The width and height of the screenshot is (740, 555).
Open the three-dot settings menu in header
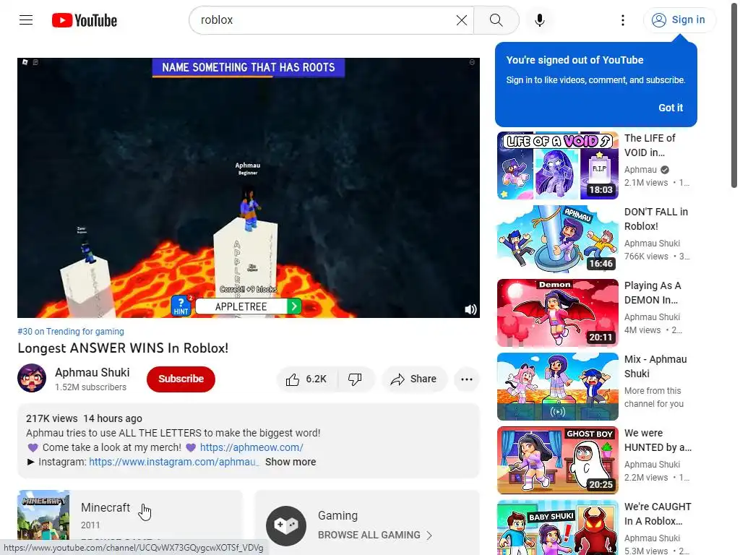tap(623, 20)
